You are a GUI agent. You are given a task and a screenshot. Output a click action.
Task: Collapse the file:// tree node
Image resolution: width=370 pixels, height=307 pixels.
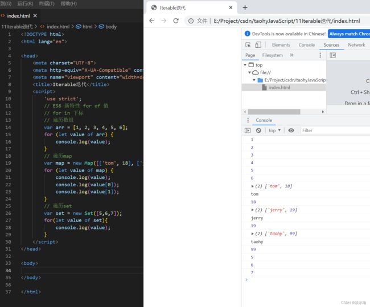click(x=249, y=72)
